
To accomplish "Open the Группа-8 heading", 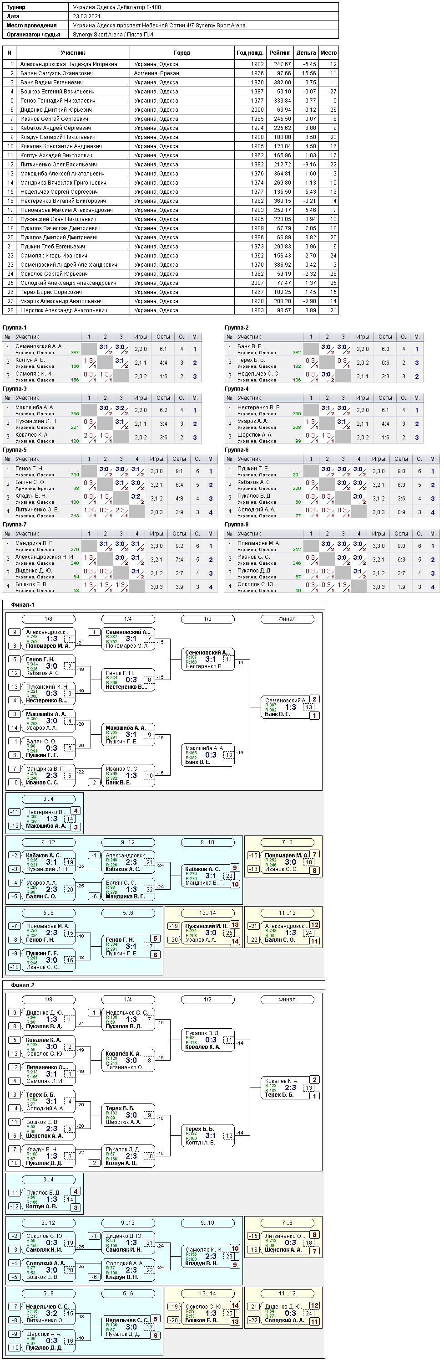I will 236,525.
